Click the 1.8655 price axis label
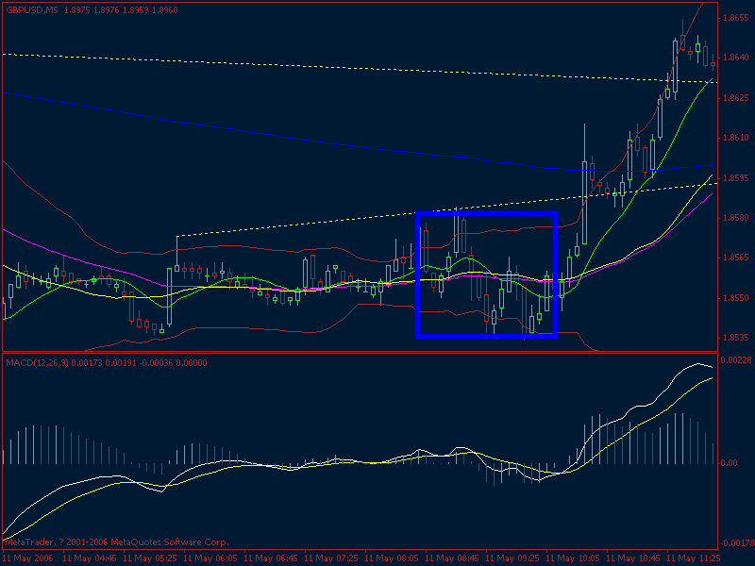Image resolution: width=755 pixels, height=566 pixels. click(x=736, y=18)
